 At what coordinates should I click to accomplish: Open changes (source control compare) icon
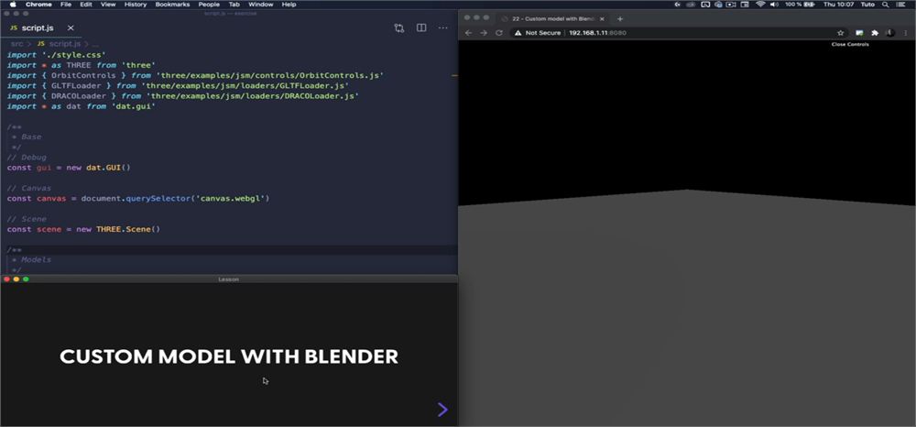point(399,27)
